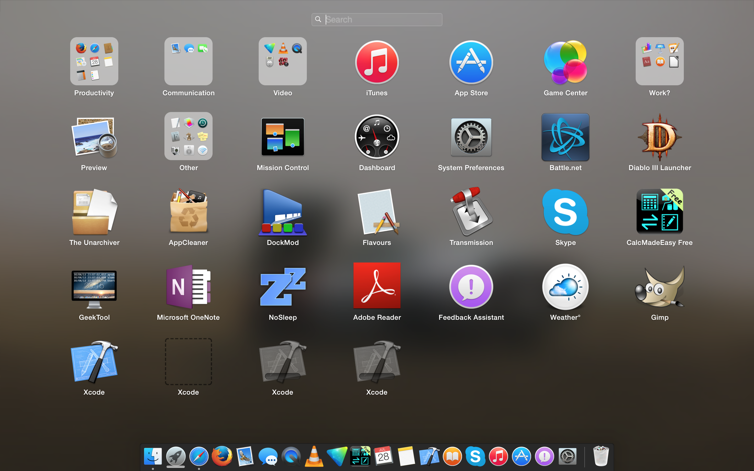This screenshot has height=471, width=754.
Task: Launch QuickTime Player from the Dock
Action: [291, 456]
